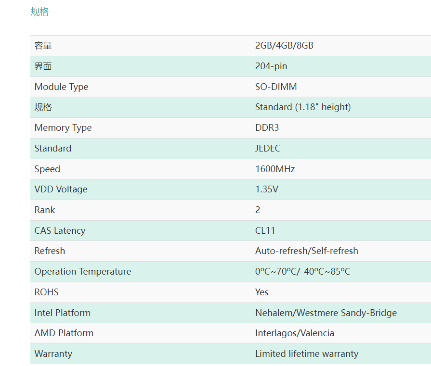Click the VDD Voltage label
431x366 pixels.
[61, 189]
